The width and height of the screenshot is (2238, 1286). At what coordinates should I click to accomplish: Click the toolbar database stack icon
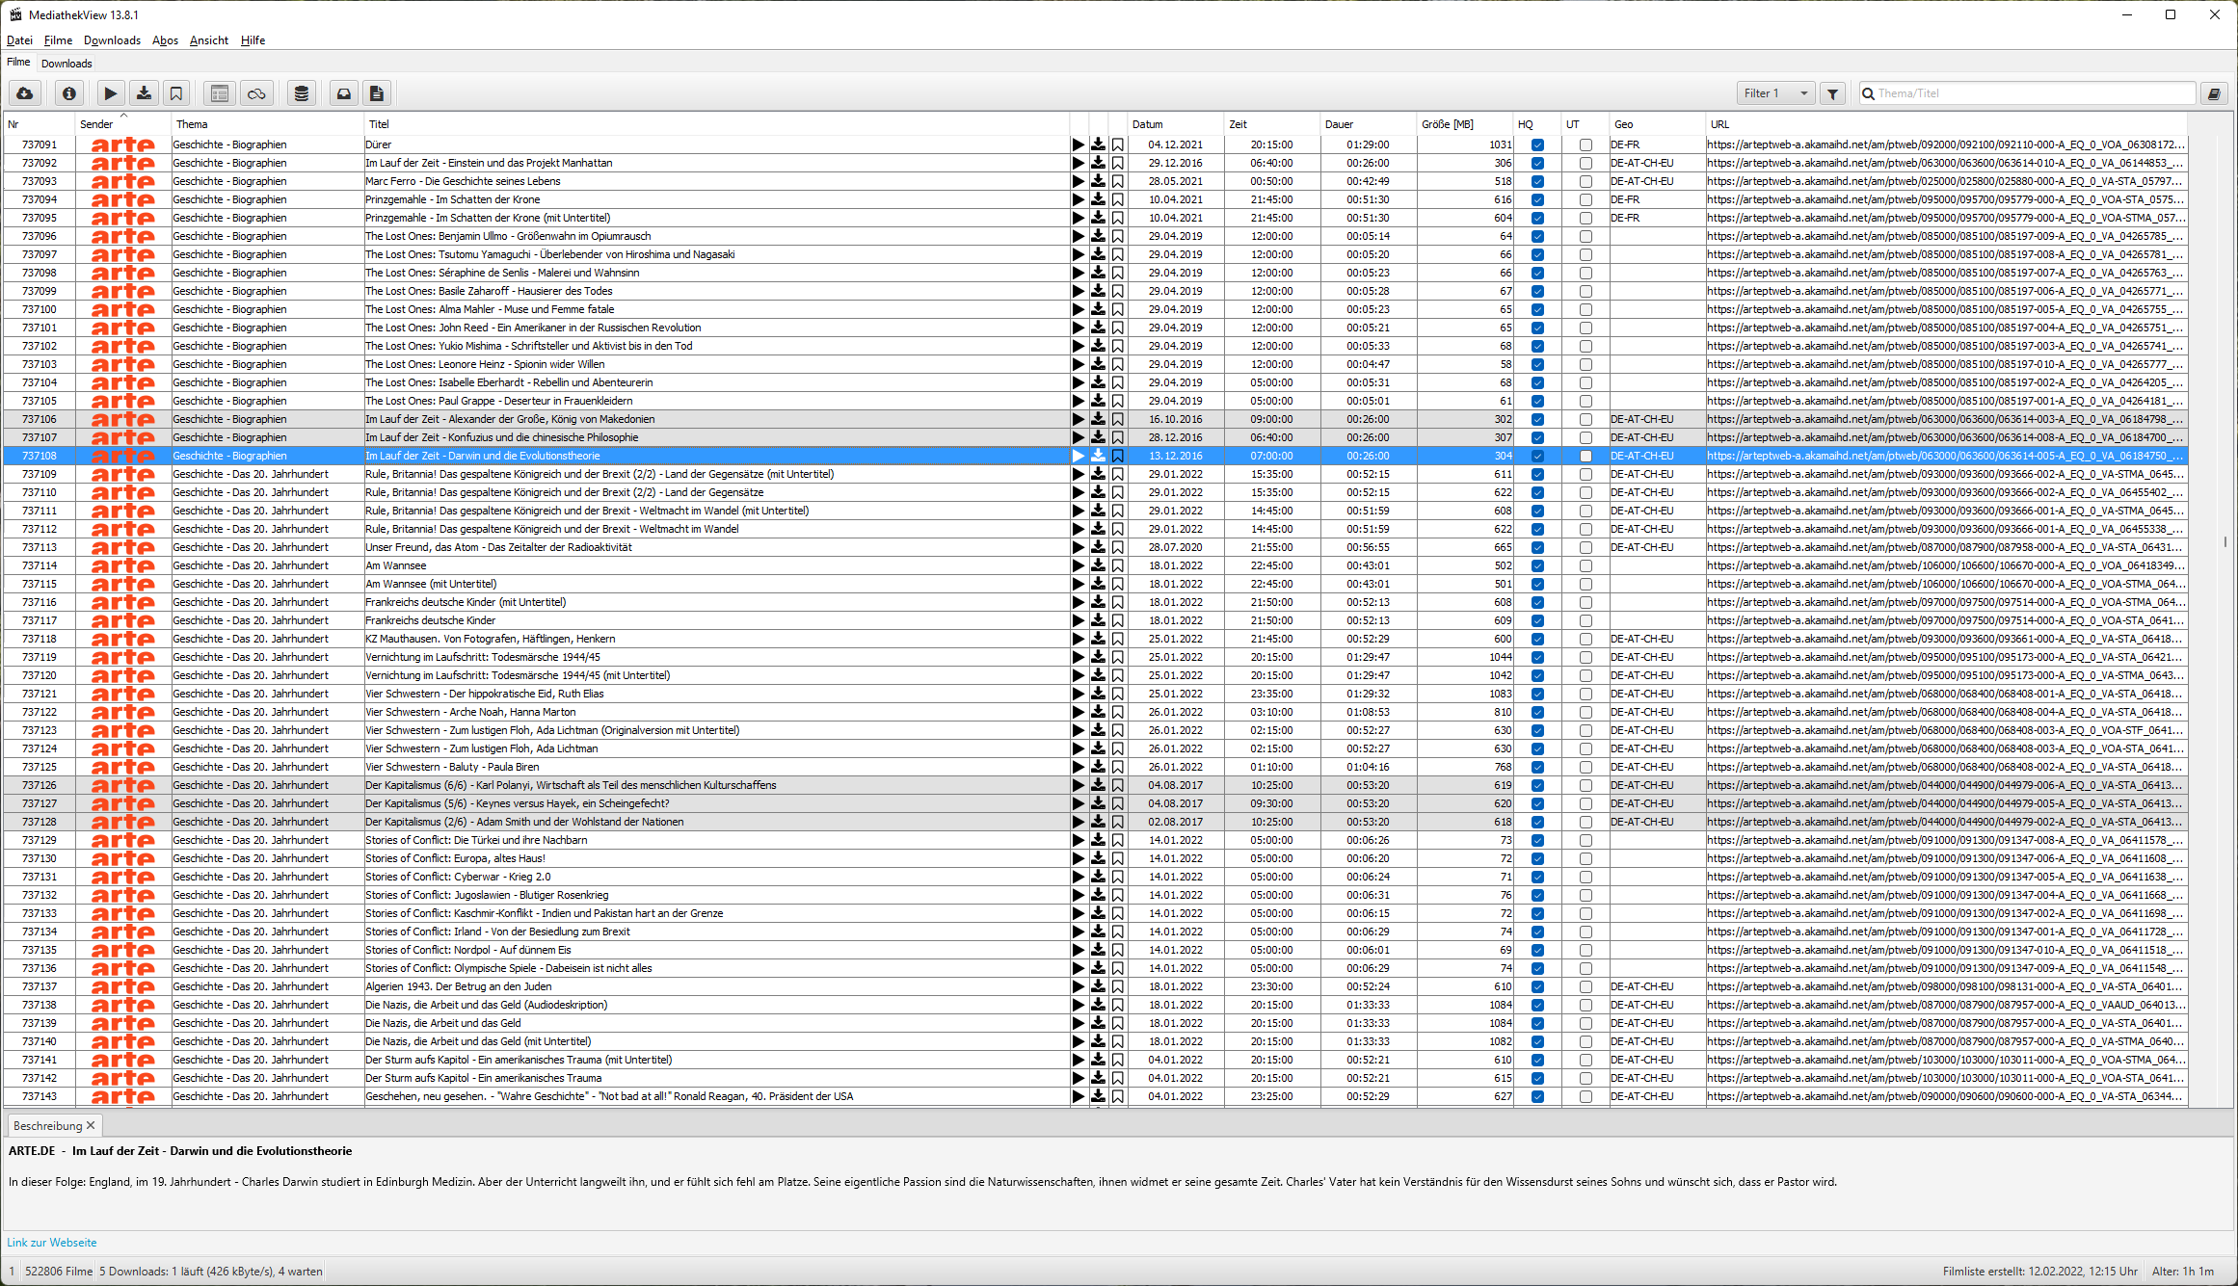[302, 93]
